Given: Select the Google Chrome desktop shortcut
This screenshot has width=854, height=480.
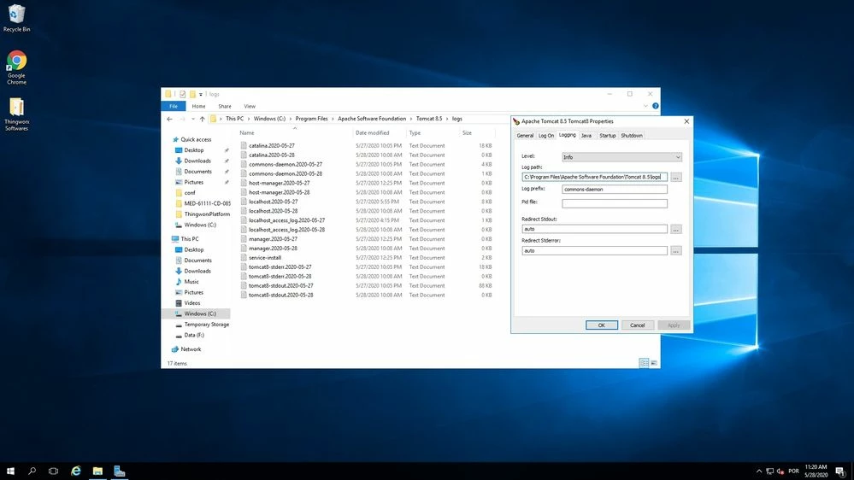Looking at the screenshot, I should click(16, 67).
